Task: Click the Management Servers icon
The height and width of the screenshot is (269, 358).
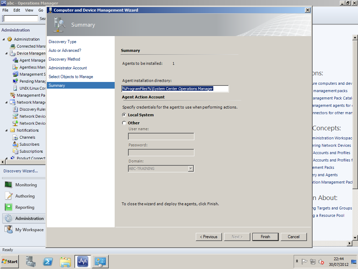Action: 15,74
